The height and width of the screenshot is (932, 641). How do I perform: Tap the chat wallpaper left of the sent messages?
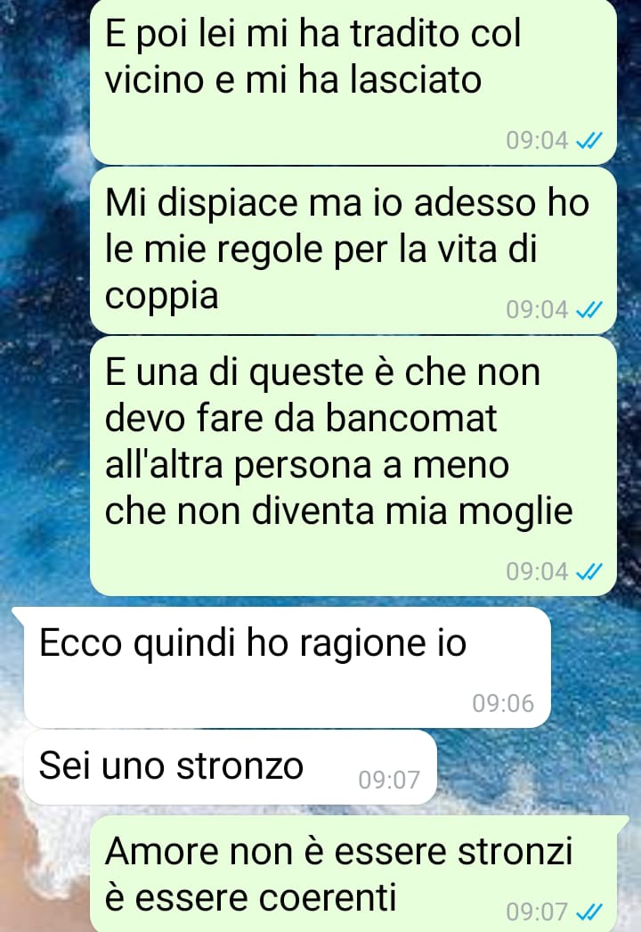(43, 298)
